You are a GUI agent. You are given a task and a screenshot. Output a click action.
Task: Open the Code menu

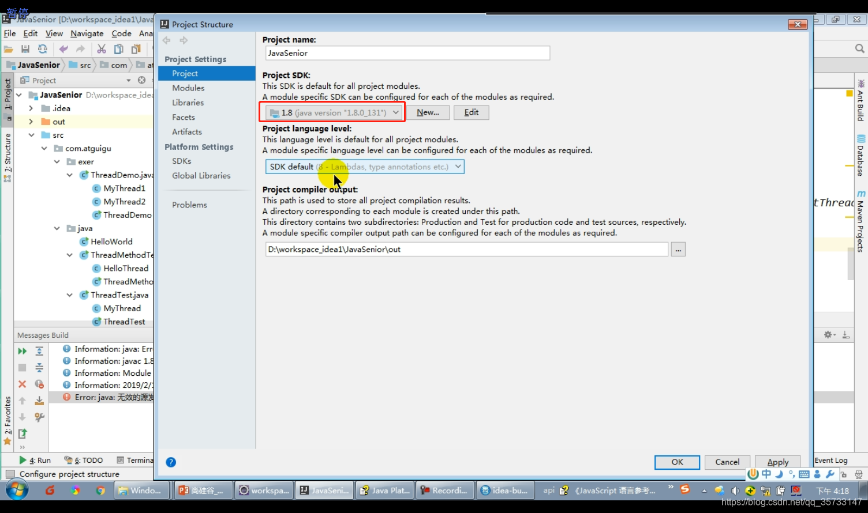click(121, 33)
